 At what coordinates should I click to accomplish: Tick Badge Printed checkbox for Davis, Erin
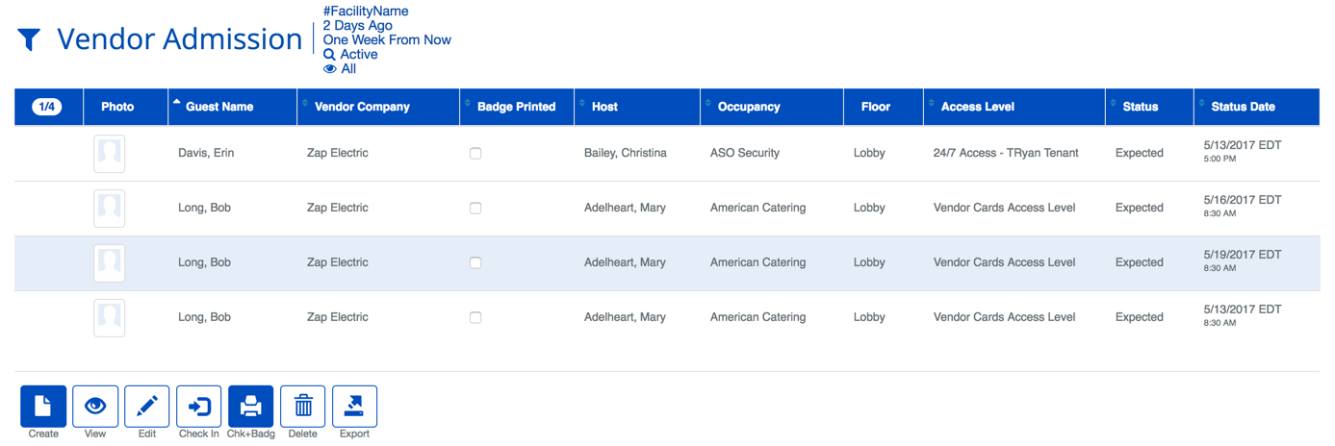pos(475,154)
